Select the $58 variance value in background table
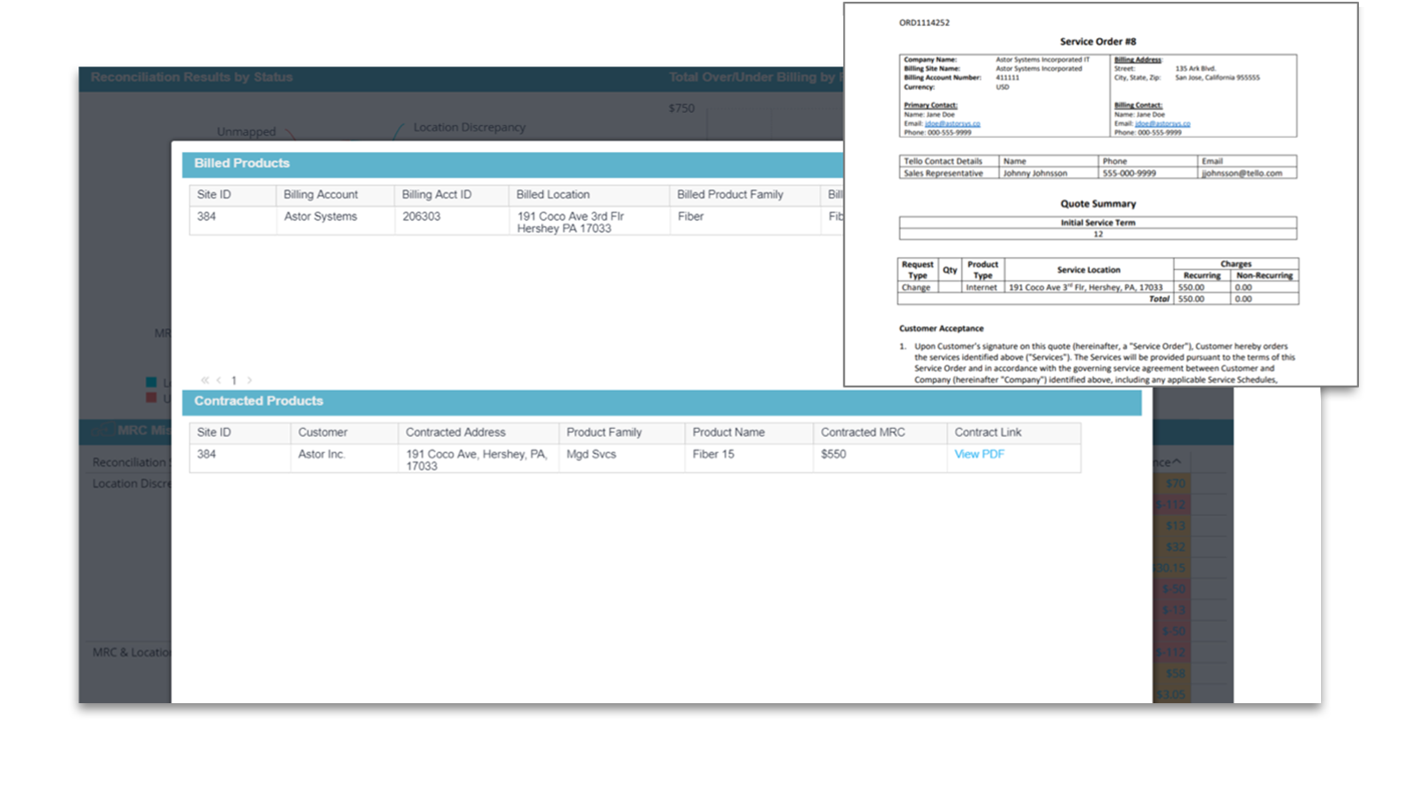Screen dimensions: 1403x786 coord(1174,674)
